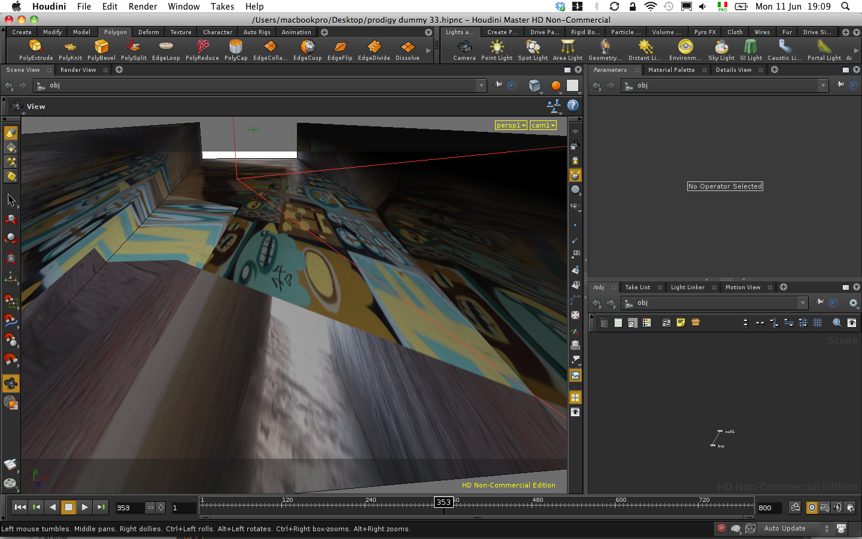The height and width of the screenshot is (539, 862).
Task: Toggle the key icon at the timeline's right end
Action: pyautogui.click(x=795, y=507)
